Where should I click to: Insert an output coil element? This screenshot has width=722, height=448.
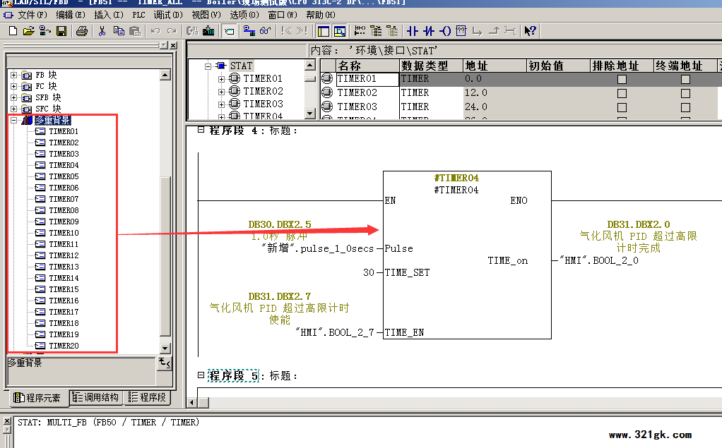(445, 31)
